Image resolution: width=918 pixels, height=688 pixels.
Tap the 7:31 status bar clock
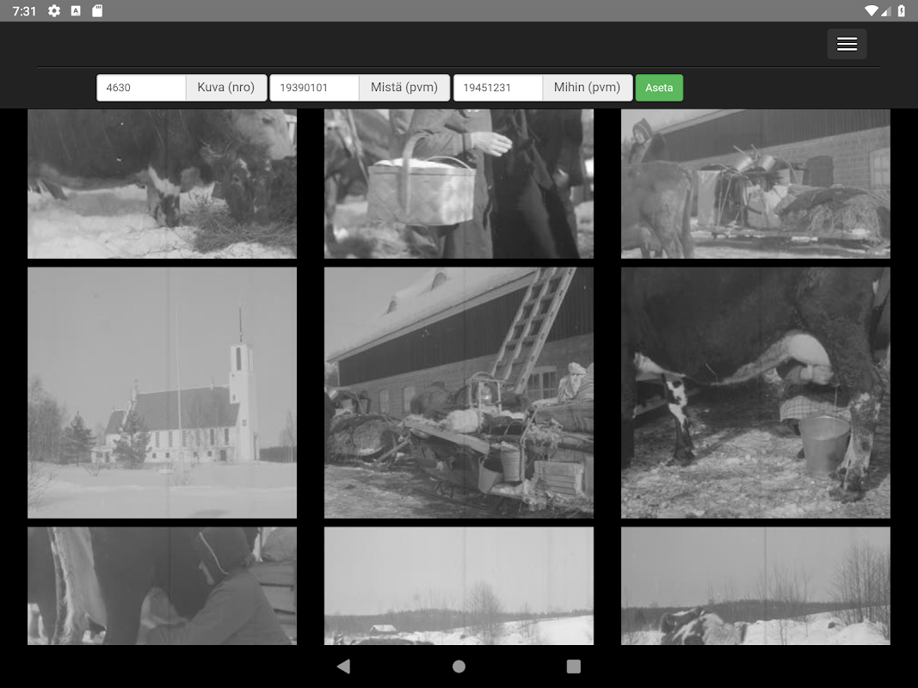[x=24, y=11]
